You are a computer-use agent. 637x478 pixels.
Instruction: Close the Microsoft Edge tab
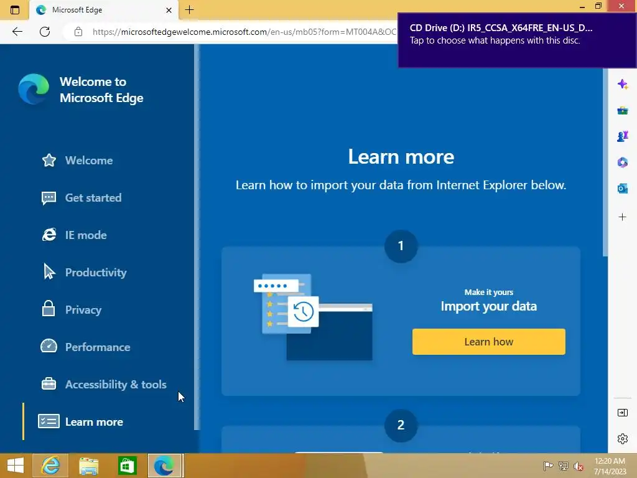tap(169, 10)
